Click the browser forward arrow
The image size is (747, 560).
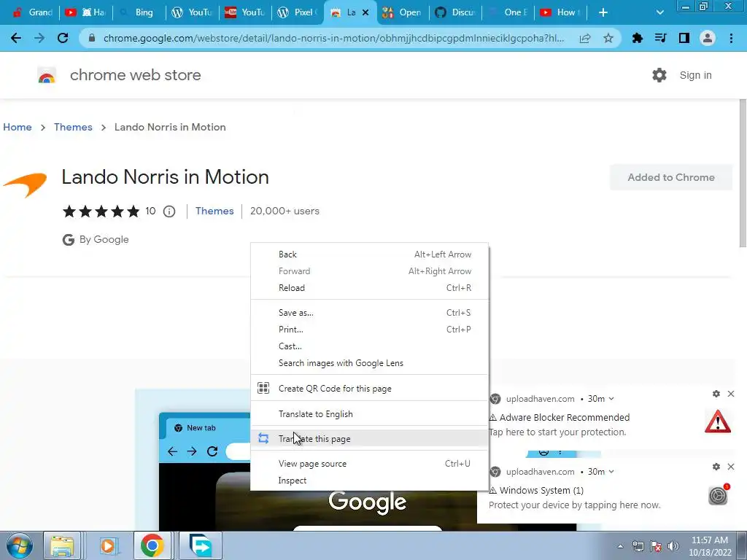tap(39, 38)
